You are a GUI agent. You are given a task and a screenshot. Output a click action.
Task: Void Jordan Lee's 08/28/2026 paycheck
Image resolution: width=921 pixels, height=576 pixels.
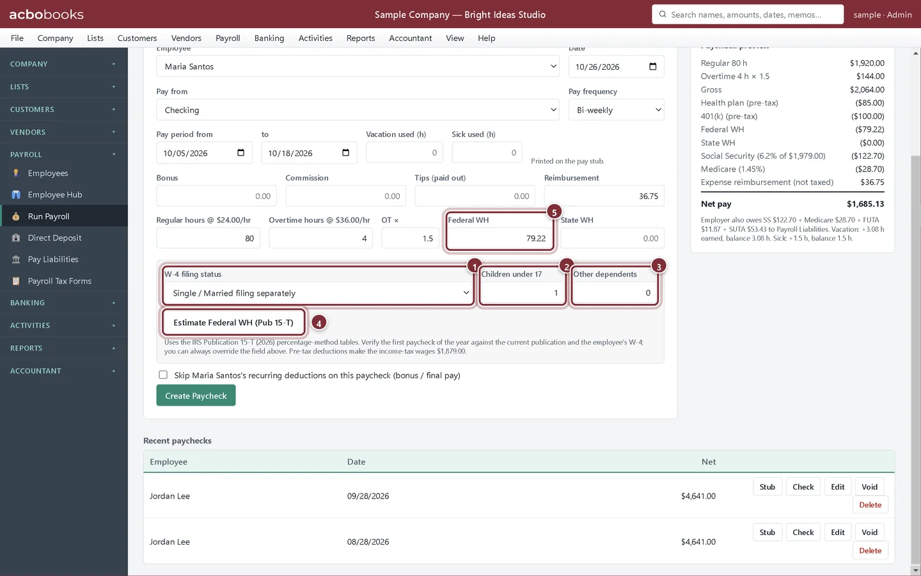click(870, 532)
